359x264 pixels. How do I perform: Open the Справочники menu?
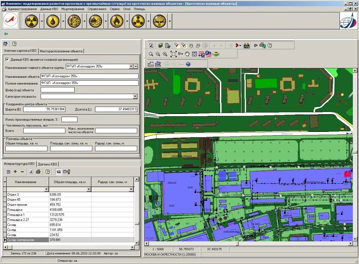97,9
